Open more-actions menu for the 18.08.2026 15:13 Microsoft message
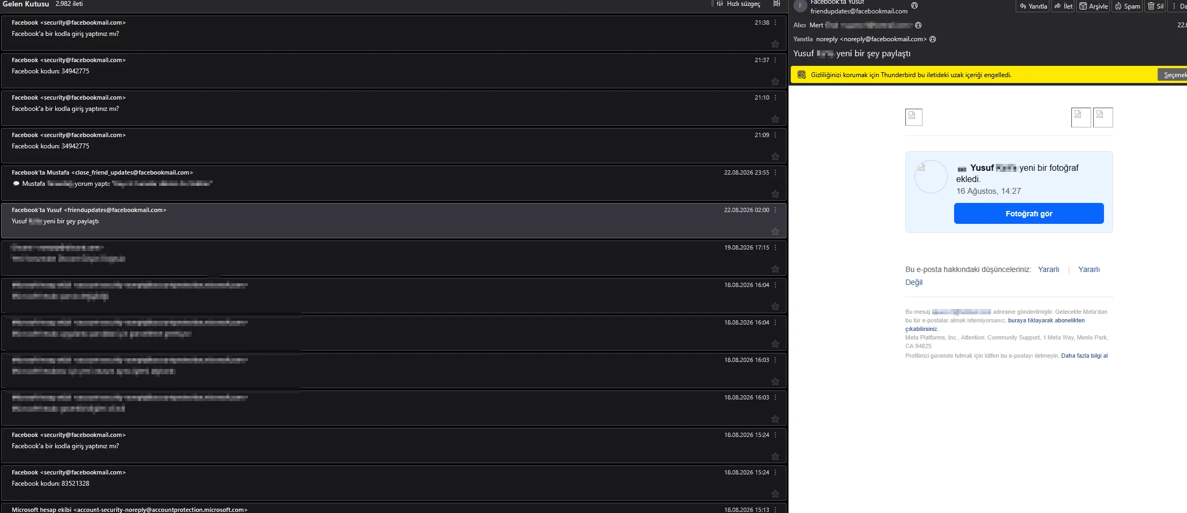Screen dimensions: 1187x513 tap(775, 509)
